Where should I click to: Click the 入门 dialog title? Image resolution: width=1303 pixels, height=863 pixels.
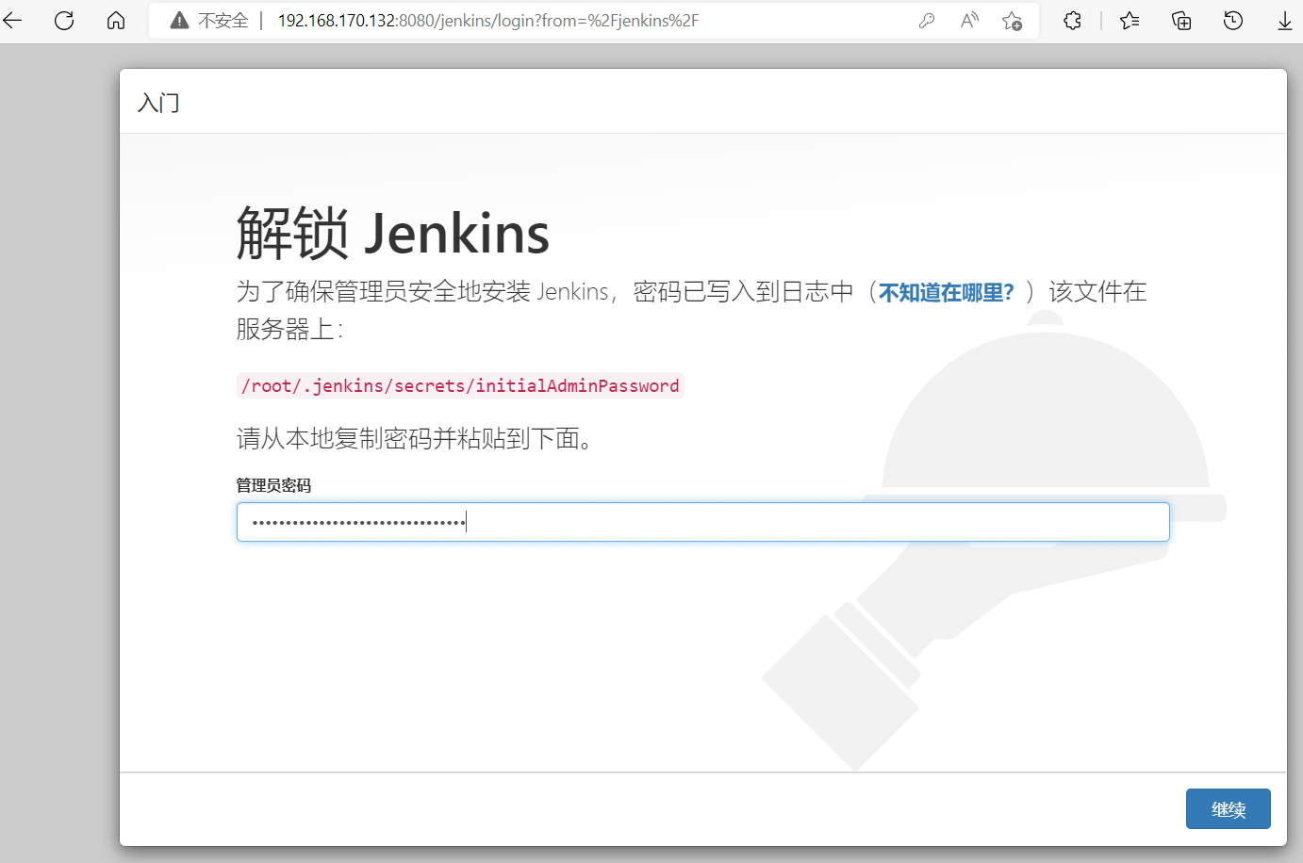coord(158,103)
